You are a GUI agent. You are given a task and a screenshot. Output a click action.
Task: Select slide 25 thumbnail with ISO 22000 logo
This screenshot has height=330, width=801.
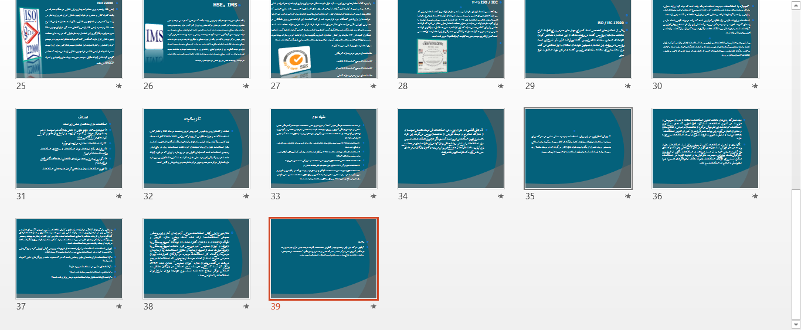click(x=69, y=39)
